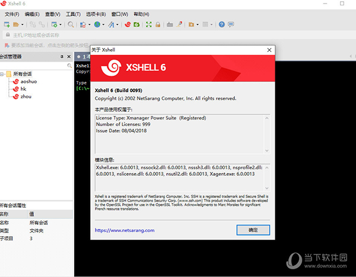356x277 pixels.
Task: Click the globe encoding icon
Action: coord(97,24)
